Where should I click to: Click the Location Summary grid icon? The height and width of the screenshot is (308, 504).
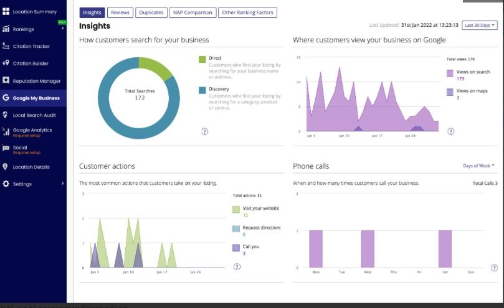coord(6,12)
